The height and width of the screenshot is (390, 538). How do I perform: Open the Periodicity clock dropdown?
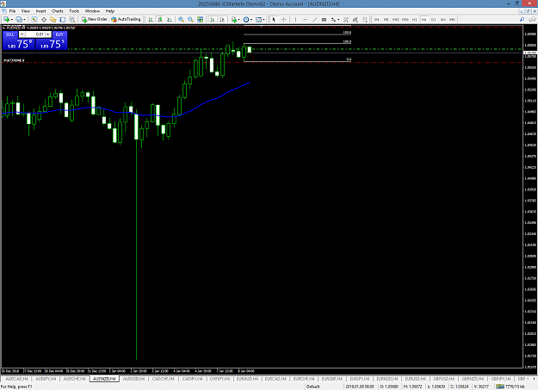click(247, 20)
